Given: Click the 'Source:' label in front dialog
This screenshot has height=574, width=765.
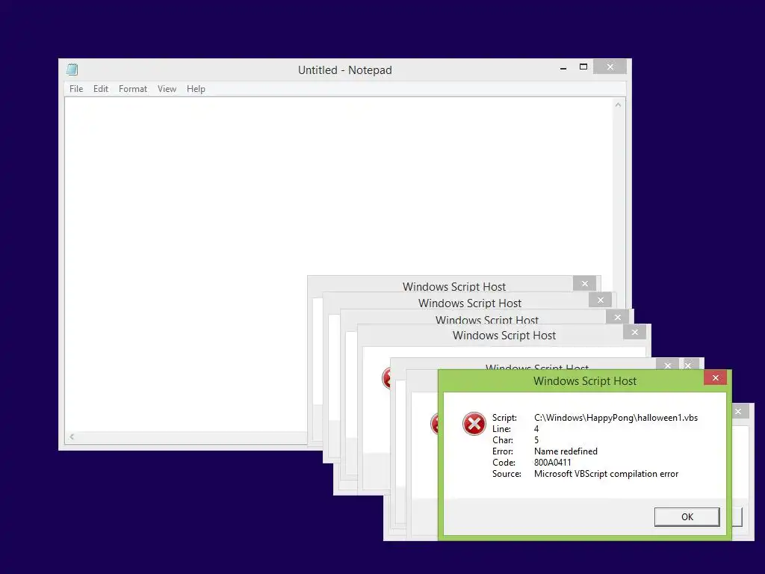Looking at the screenshot, I should pyautogui.click(x=507, y=474).
